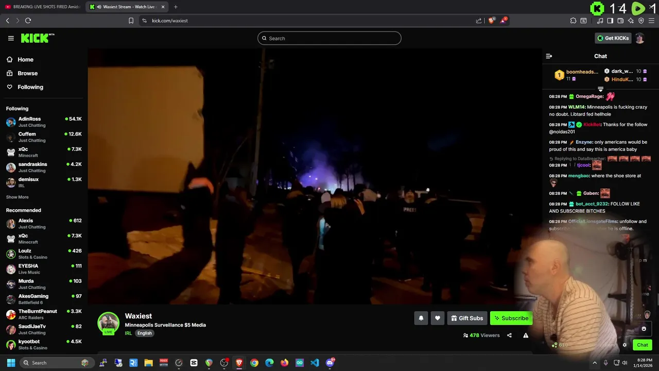Click the IRL category link
659x371 pixels.
tap(128, 333)
